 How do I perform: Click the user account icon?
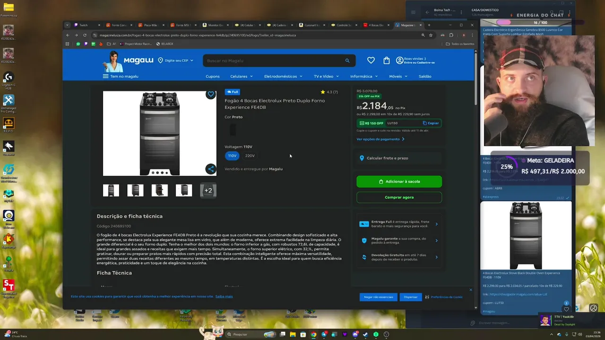click(x=400, y=60)
